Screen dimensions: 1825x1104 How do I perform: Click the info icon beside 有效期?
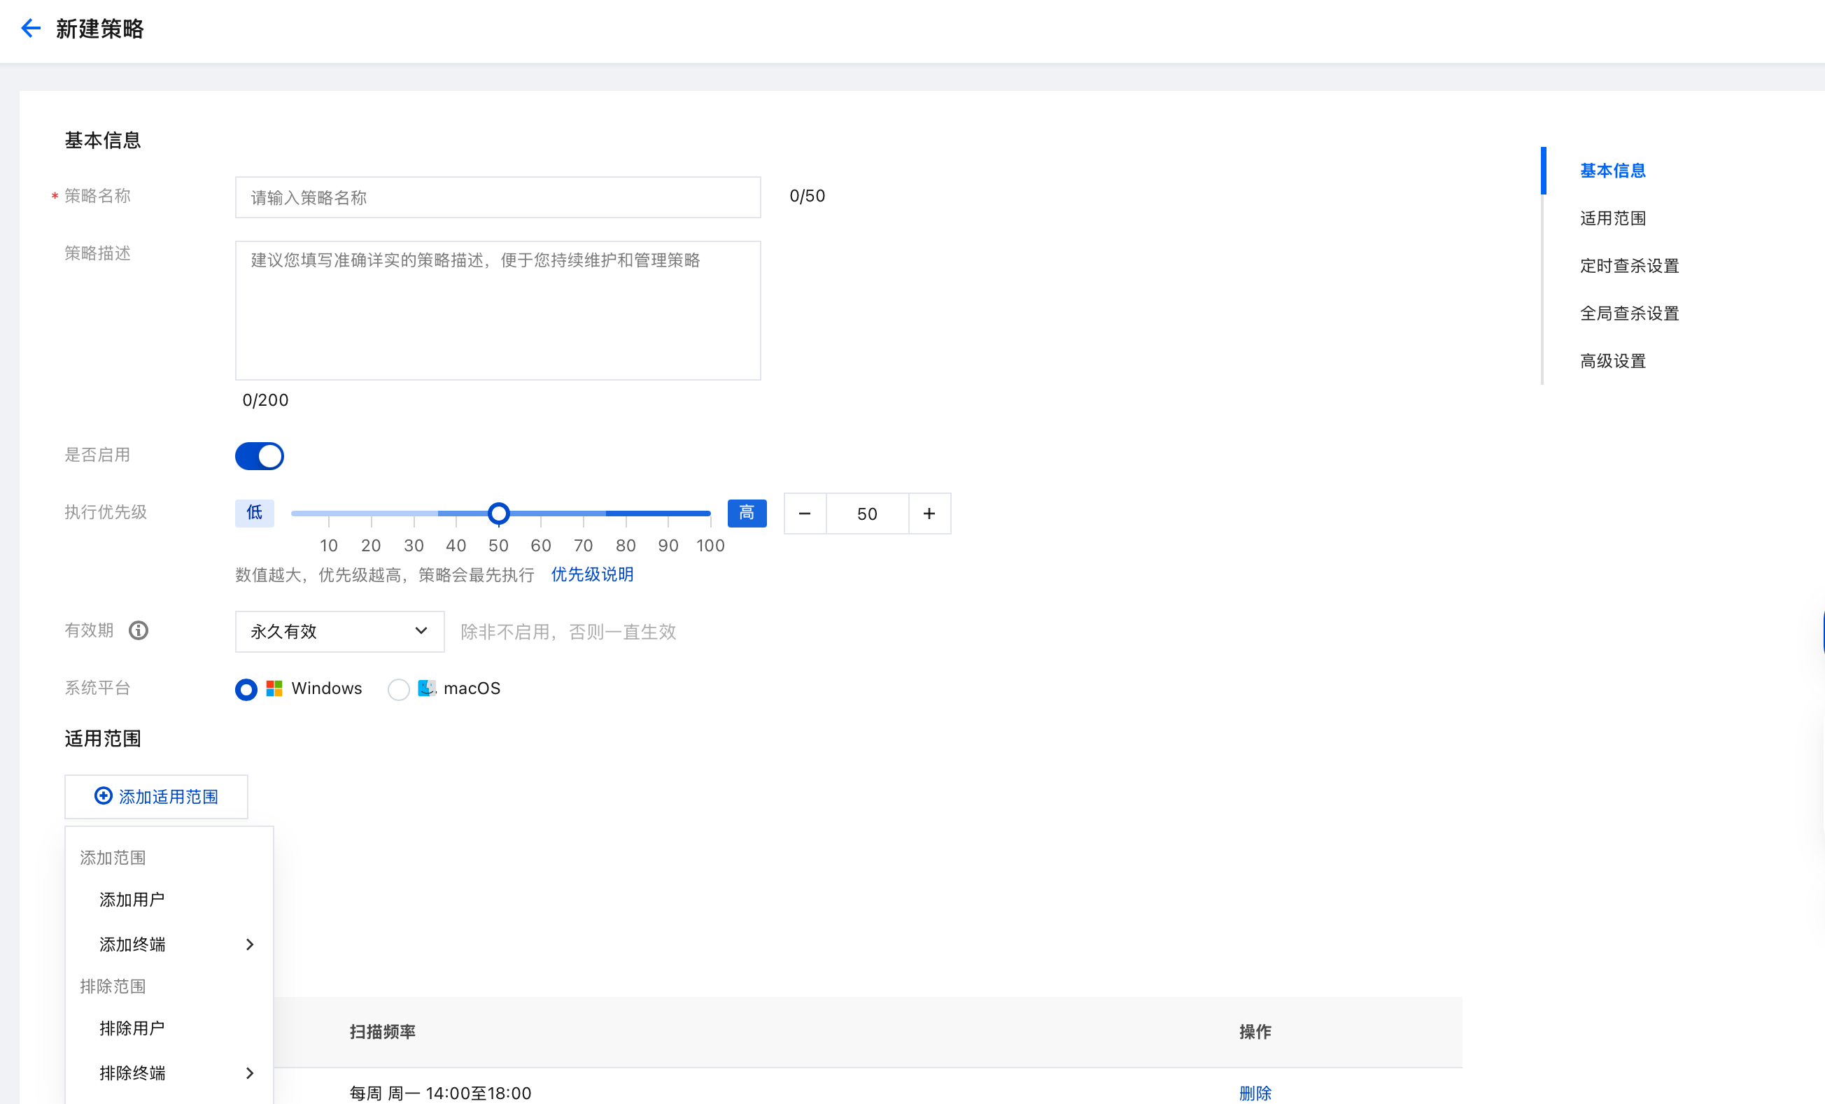pos(139,631)
